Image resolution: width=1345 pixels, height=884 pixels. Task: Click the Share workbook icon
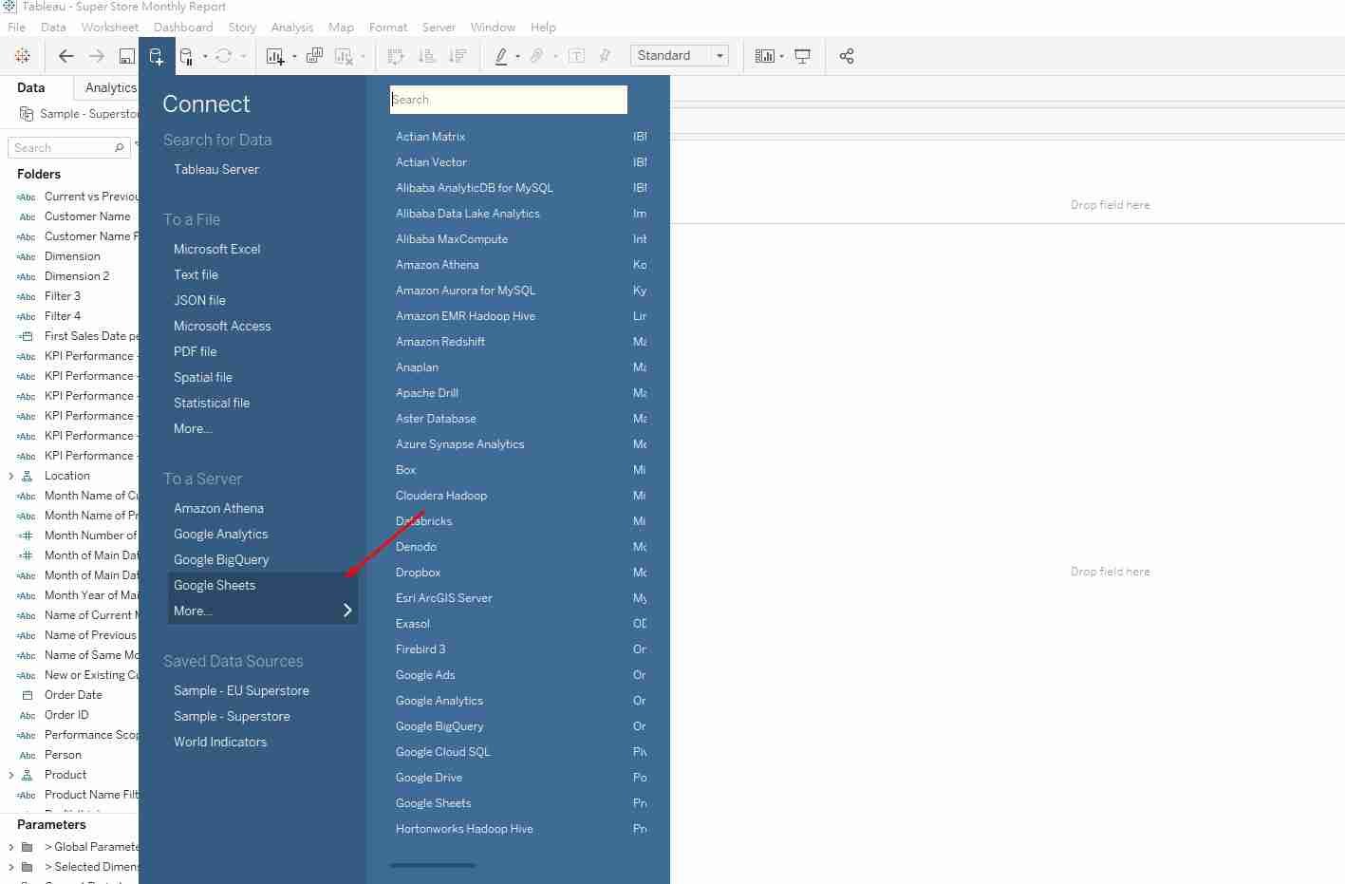[847, 56]
